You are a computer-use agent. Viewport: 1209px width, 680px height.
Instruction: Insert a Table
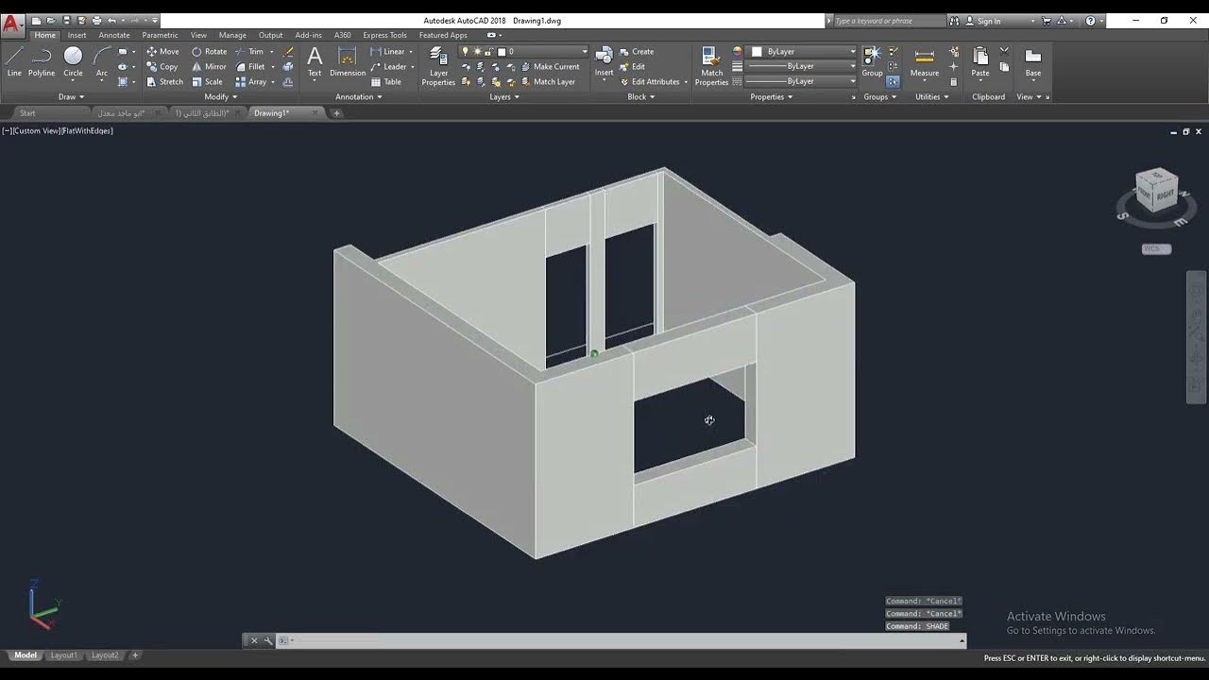tap(386, 82)
